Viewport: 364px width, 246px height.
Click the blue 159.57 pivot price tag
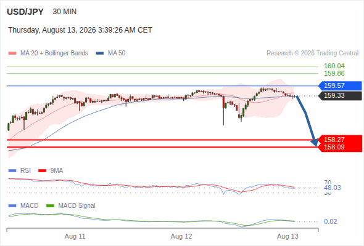340,86
